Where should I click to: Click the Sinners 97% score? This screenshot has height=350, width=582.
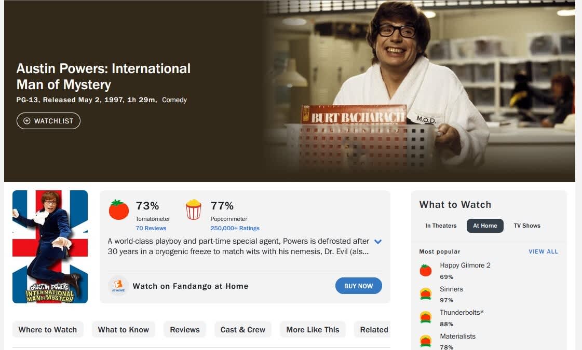click(446, 300)
